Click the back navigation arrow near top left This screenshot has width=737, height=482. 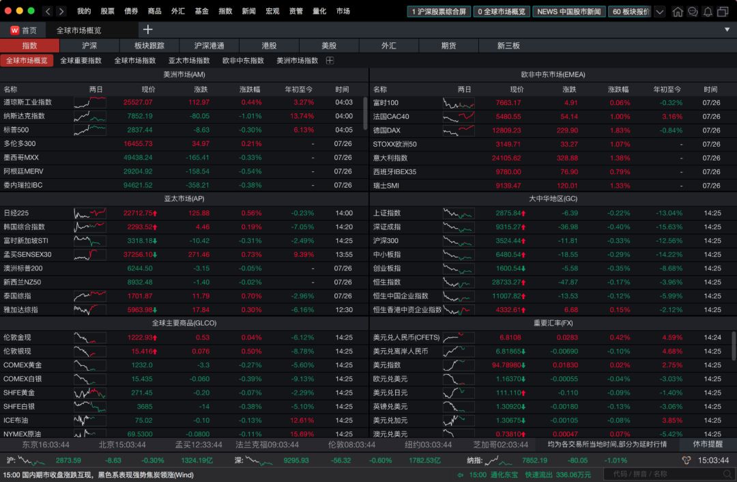46,11
